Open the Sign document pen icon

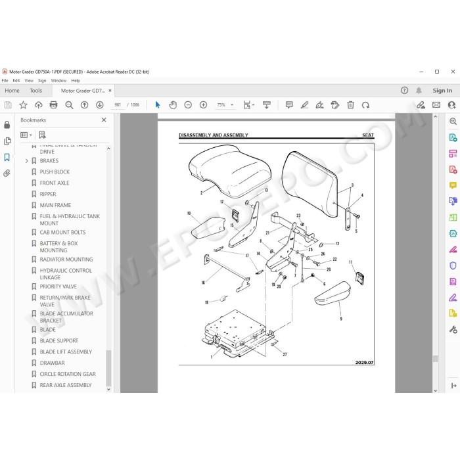click(320, 104)
